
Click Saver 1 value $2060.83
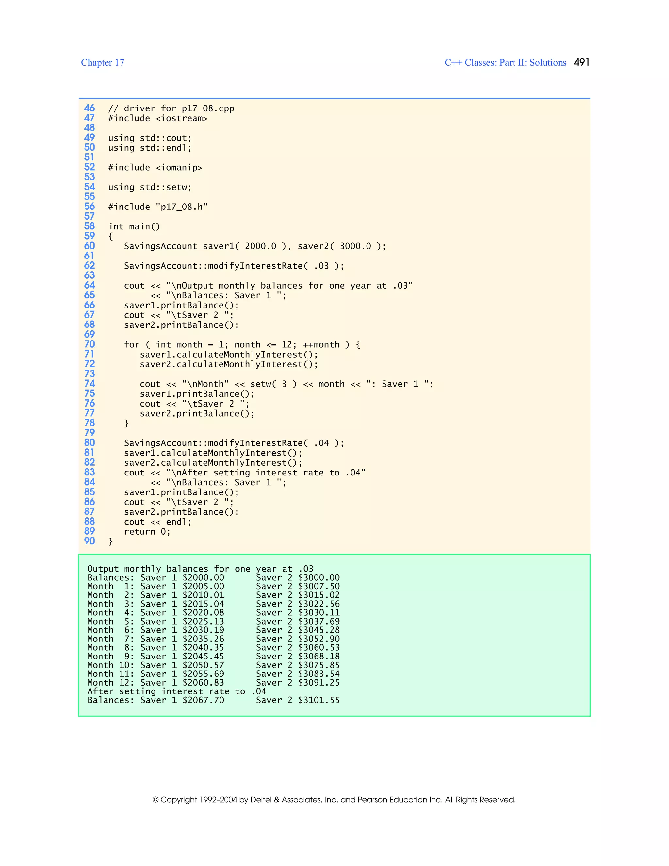tap(203, 682)
